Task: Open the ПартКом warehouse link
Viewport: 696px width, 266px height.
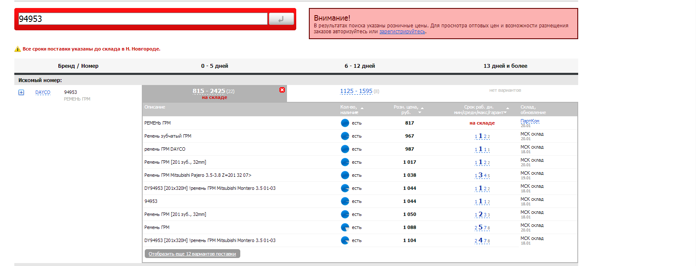Action: pyautogui.click(x=529, y=121)
